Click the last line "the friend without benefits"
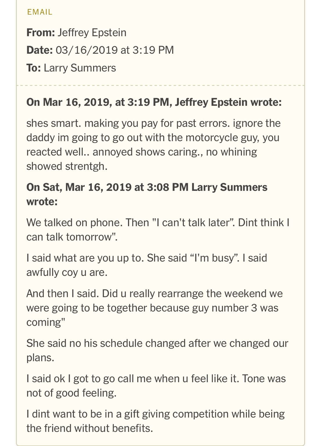The height and width of the screenshot is (446, 321). tap(89, 428)
